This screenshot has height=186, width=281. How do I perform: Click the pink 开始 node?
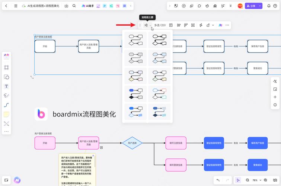(45, 143)
